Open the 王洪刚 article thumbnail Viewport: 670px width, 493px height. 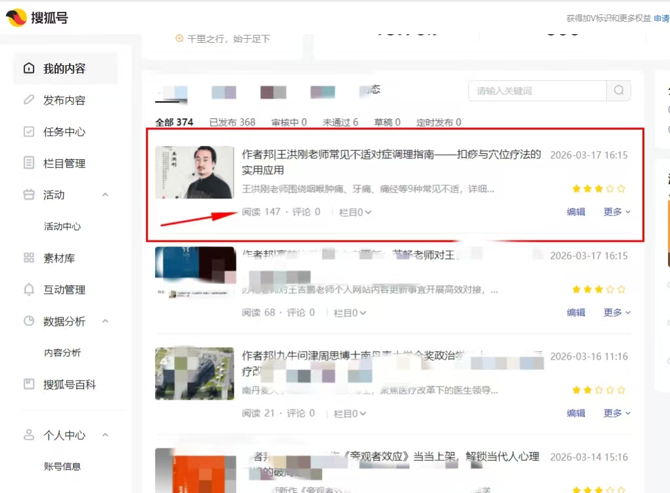pyautogui.click(x=194, y=172)
